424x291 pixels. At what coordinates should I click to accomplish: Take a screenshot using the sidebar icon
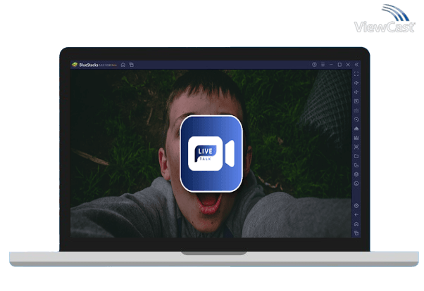point(356,147)
